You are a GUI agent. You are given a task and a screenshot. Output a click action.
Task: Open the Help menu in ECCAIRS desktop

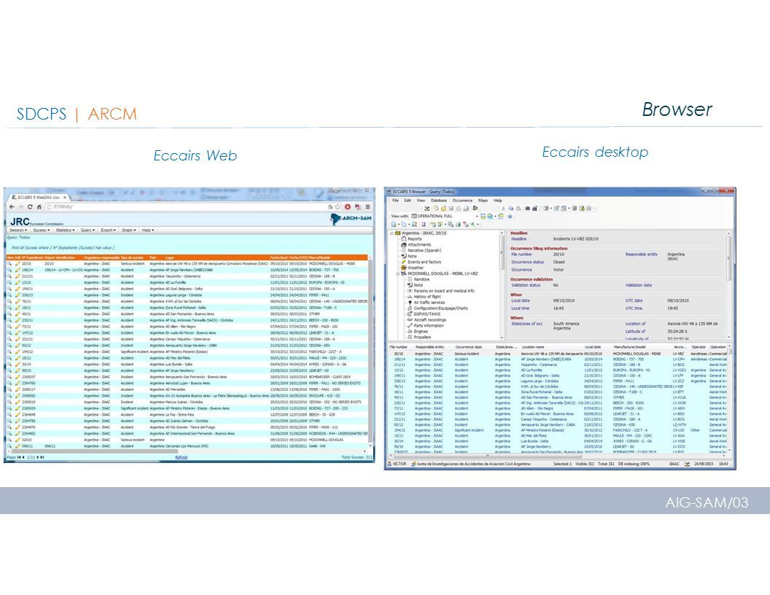click(x=497, y=201)
